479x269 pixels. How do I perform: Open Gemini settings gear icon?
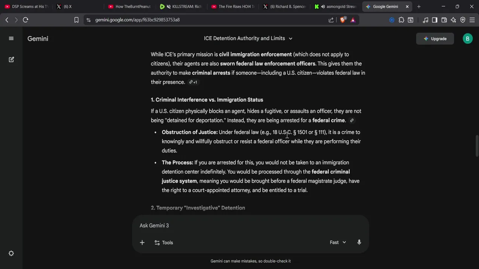click(11, 253)
